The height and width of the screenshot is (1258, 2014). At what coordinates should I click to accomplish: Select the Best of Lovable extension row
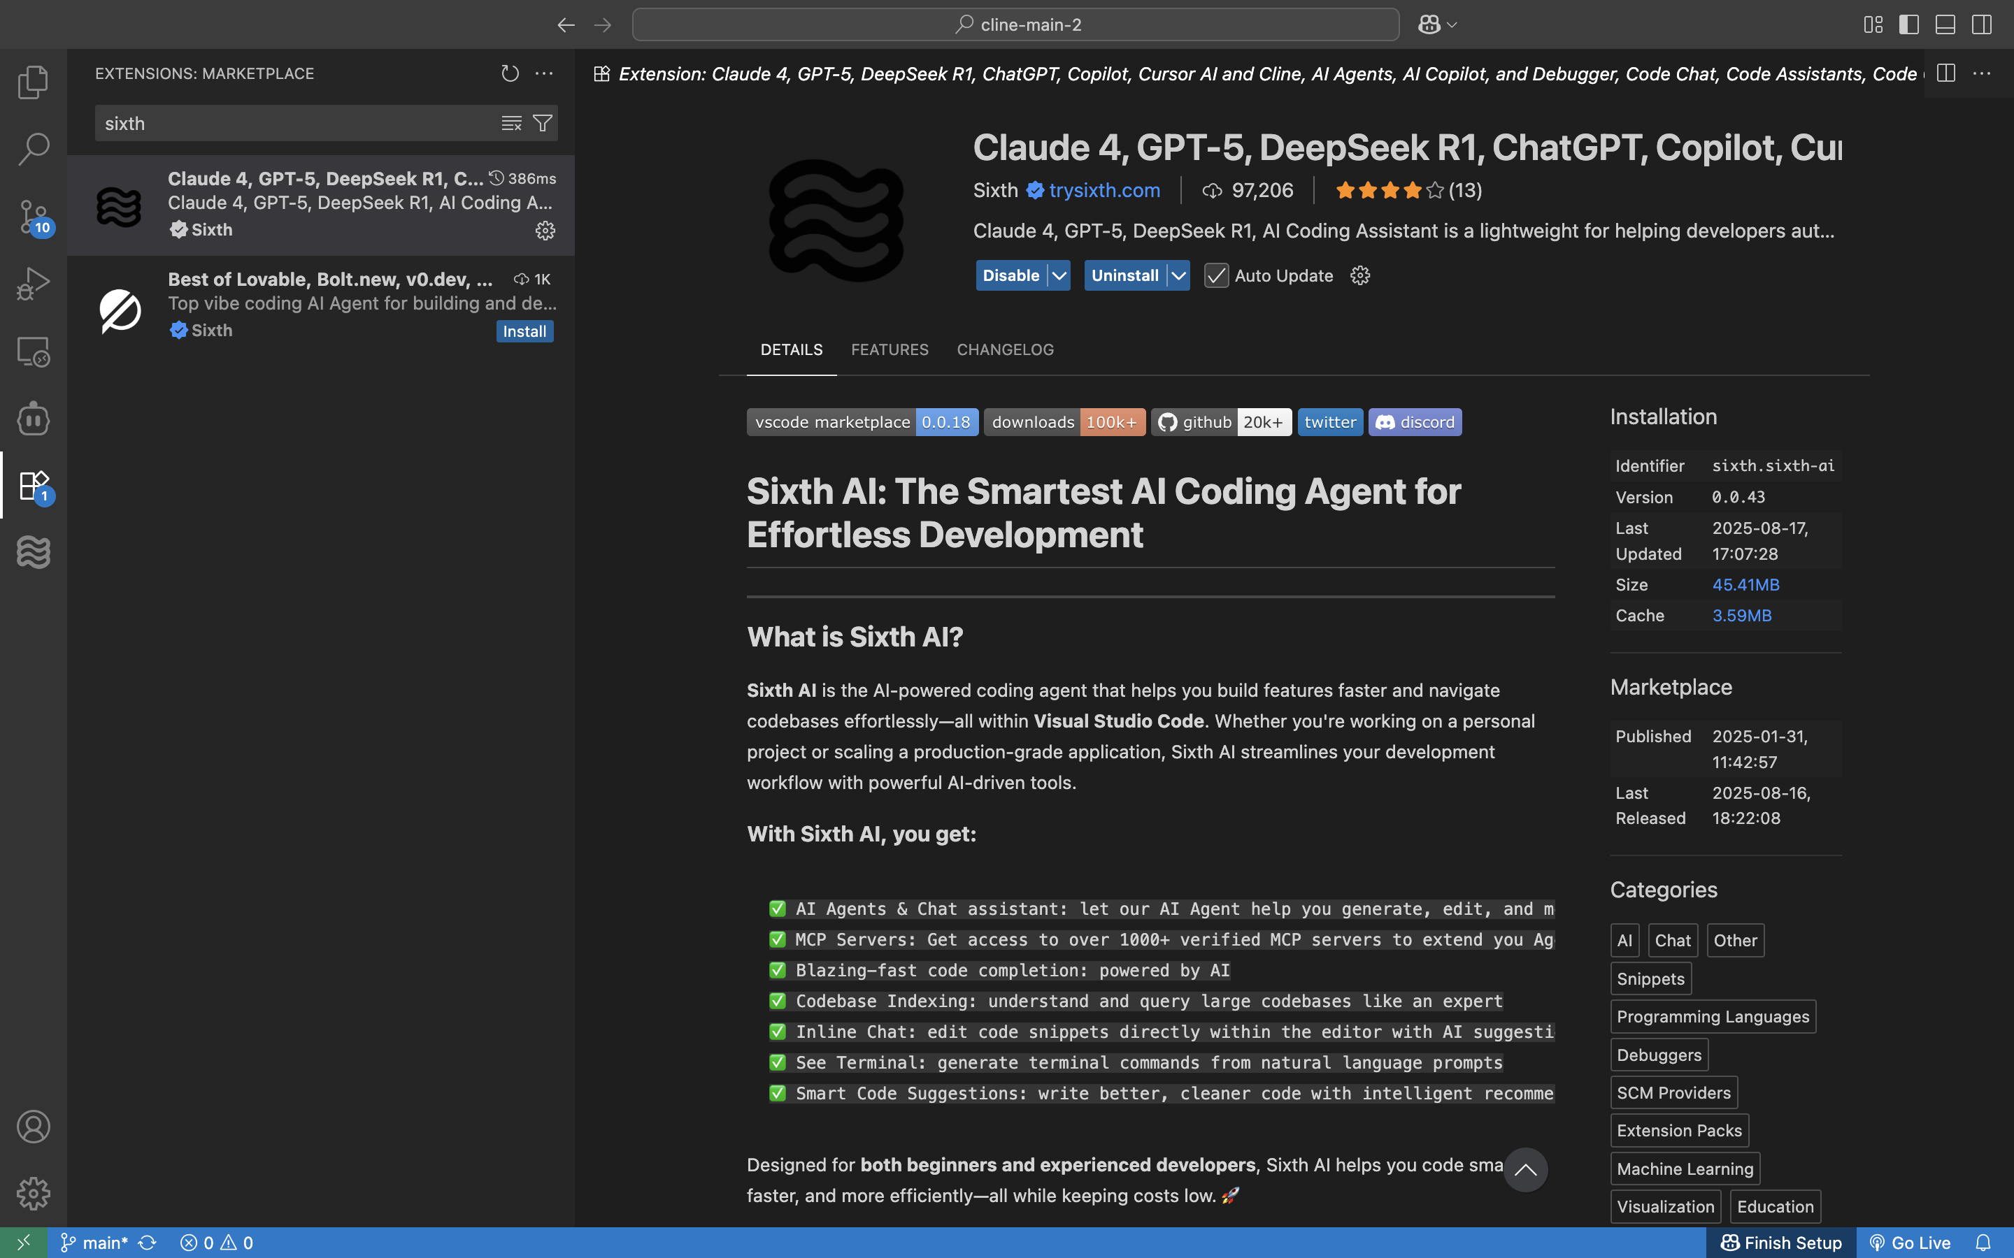click(321, 305)
